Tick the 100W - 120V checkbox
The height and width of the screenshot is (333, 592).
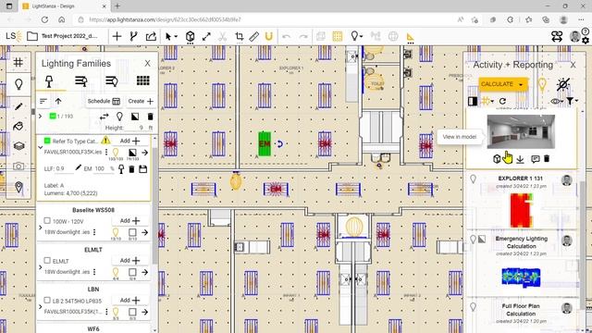[47, 220]
